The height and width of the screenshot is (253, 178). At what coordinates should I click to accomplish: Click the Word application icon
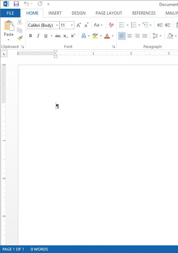pos(6,4)
